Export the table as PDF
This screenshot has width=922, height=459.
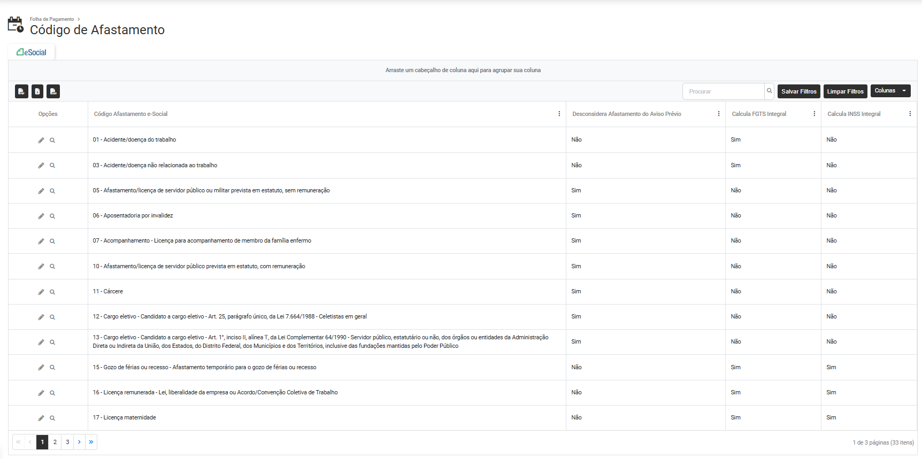tap(21, 91)
